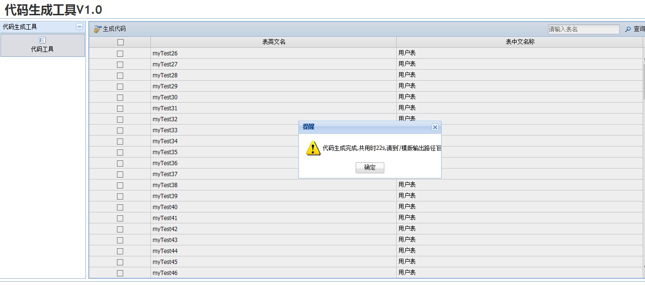
Task: Click 用户表 in the myTest30 row
Action: coord(407,97)
